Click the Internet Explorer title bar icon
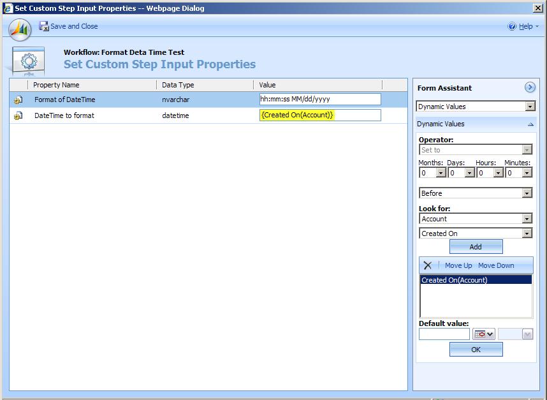This screenshot has height=400, width=547. [x=8, y=8]
